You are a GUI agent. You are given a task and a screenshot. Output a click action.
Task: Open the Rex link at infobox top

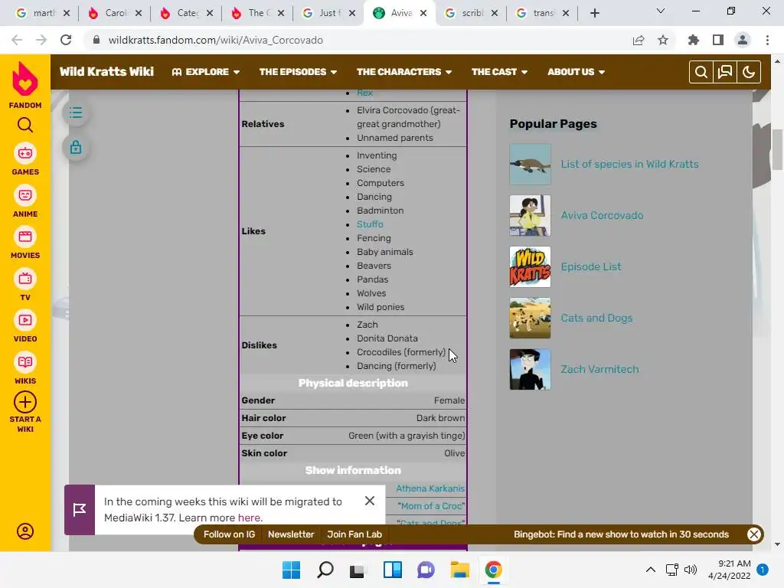pyautogui.click(x=364, y=93)
